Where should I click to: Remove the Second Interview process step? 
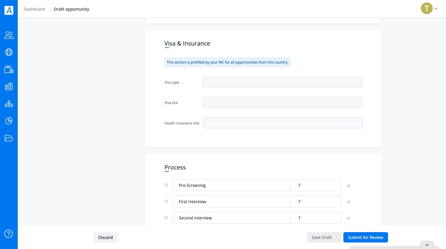(x=348, y=218)
